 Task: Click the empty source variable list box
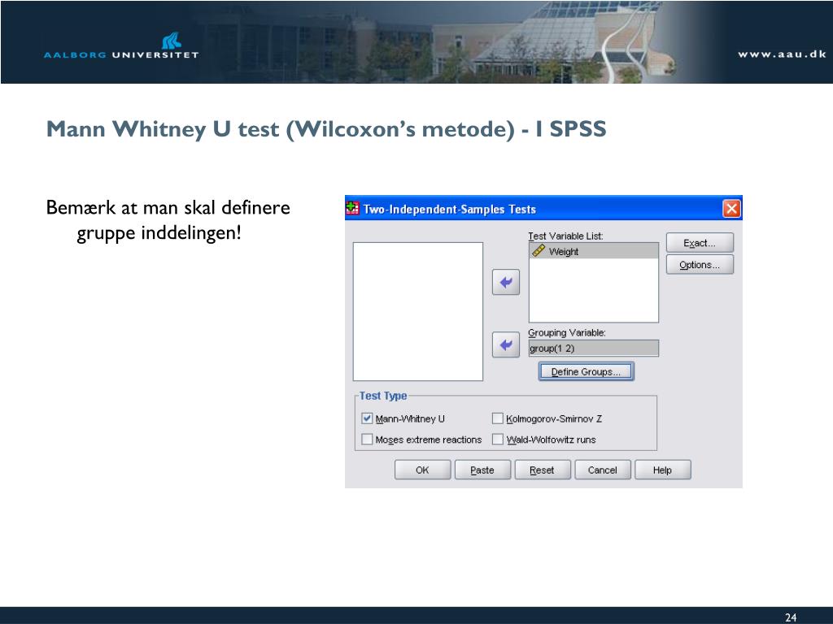[x=418, y=311]
